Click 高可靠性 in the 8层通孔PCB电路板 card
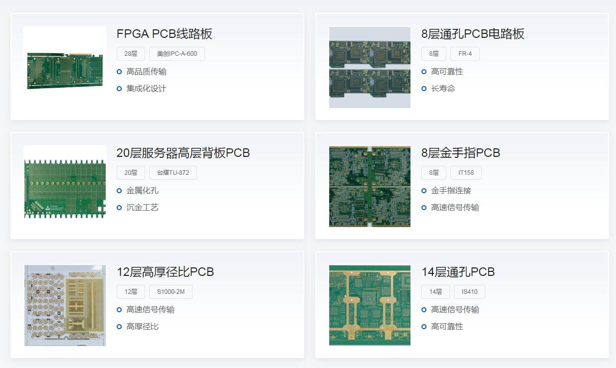Image resolution: width=616 pixels, height=368 pixels. click(x=447, y=72)
